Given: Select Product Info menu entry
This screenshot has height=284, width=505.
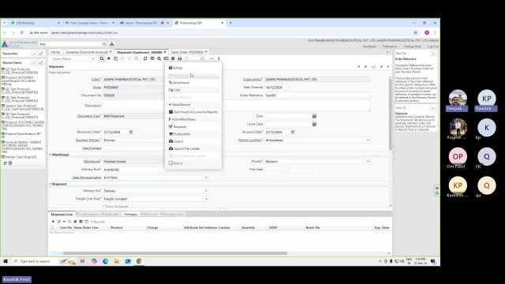Looking at the screenshot, I should 193,134.
